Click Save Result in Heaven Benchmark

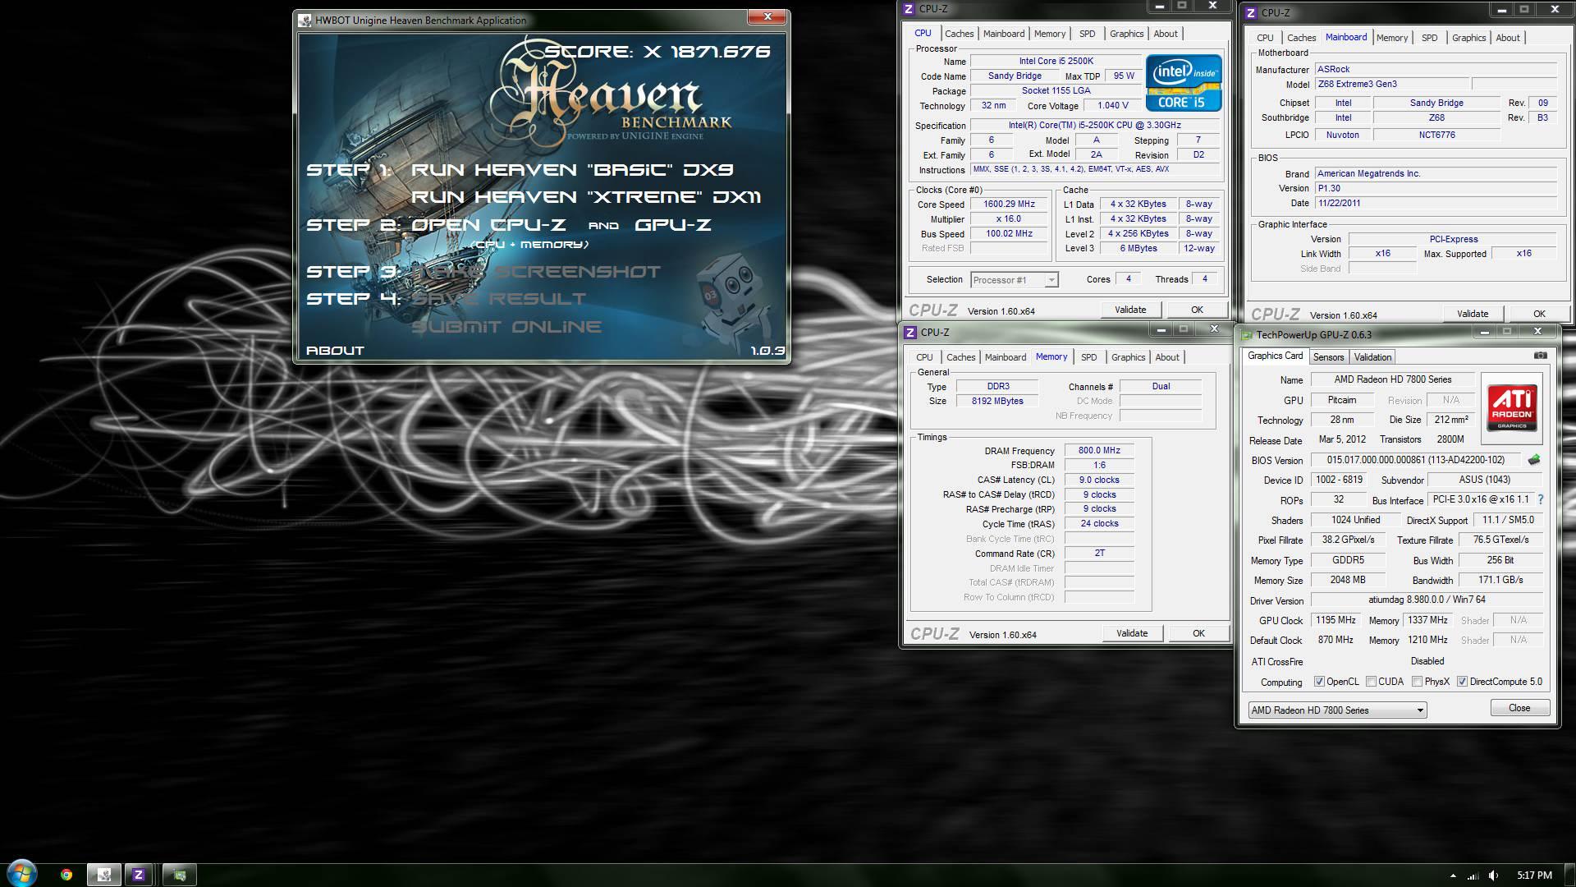499,299
